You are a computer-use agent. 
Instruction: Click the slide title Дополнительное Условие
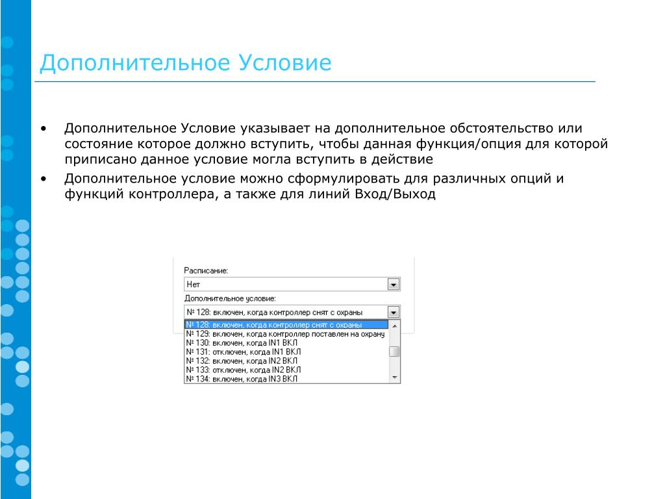(x=185, y=63)
